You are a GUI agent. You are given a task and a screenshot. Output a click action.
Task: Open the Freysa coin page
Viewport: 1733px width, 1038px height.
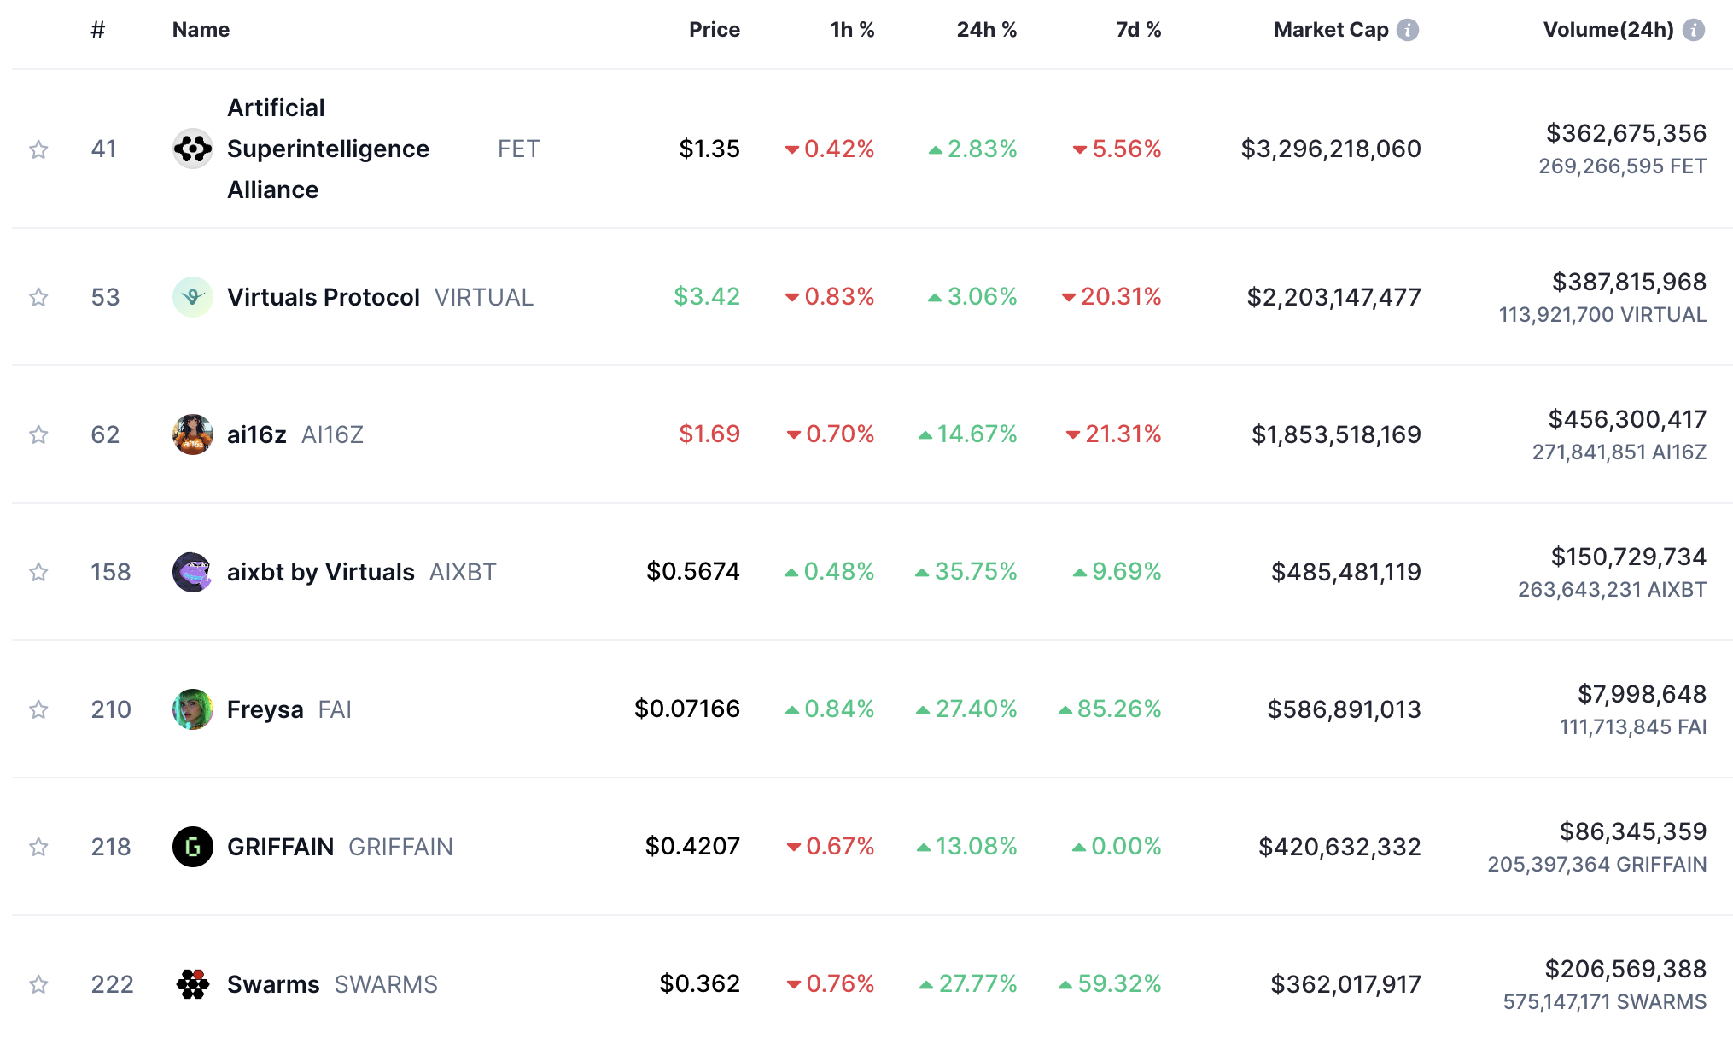[x=265, y=709]
